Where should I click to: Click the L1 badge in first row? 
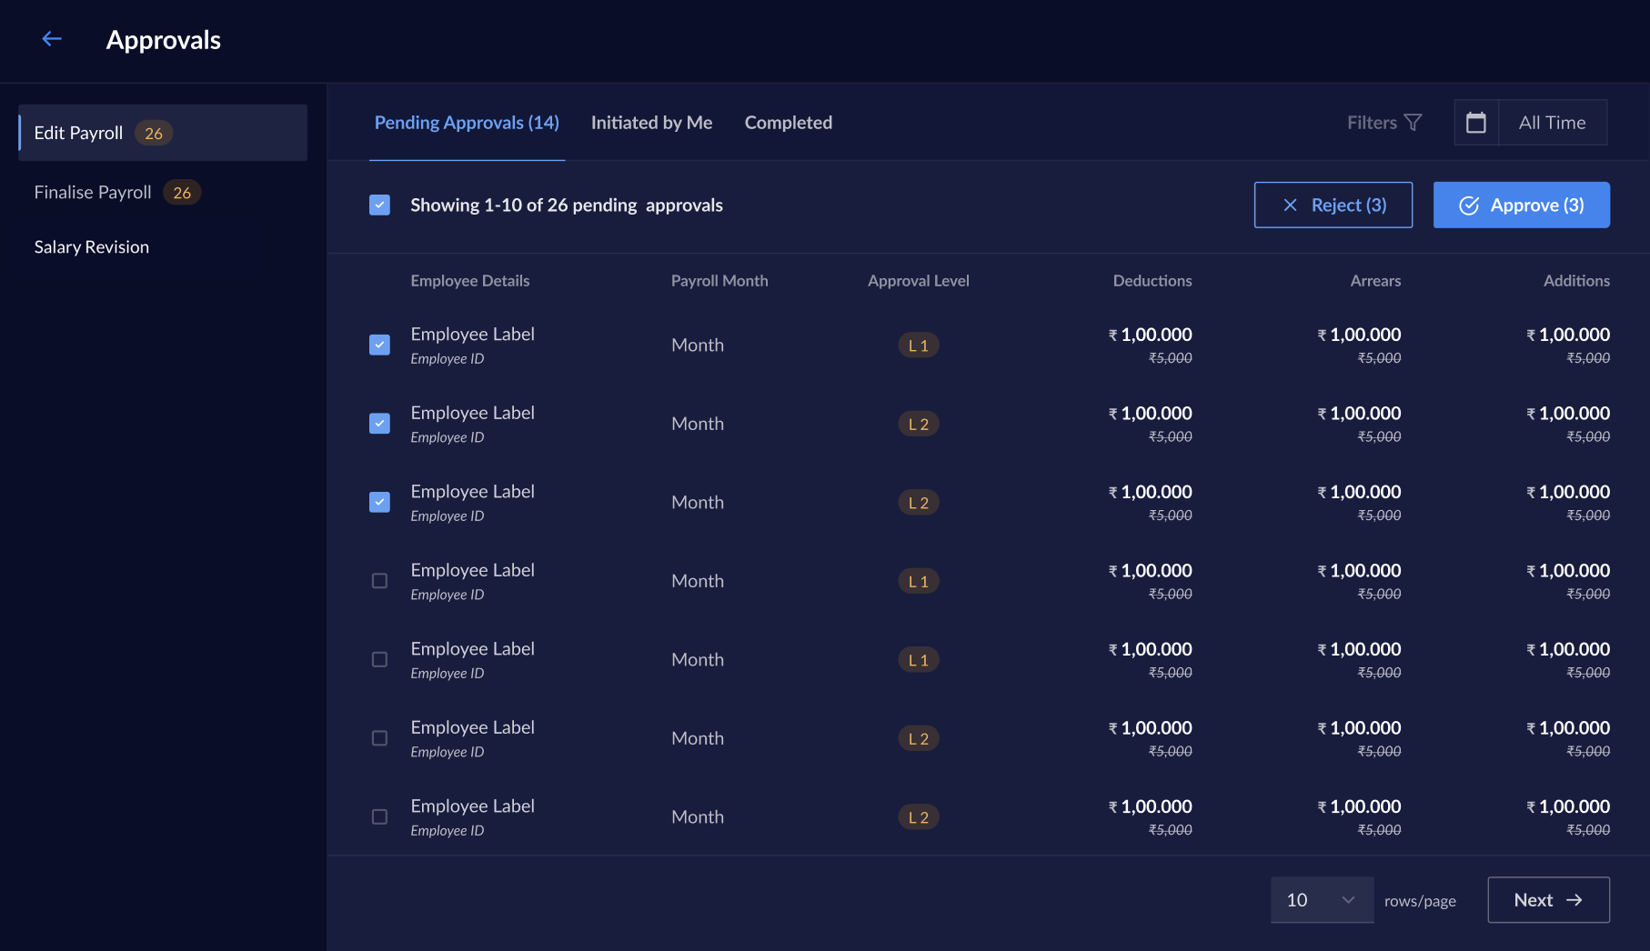coord(918,345)
